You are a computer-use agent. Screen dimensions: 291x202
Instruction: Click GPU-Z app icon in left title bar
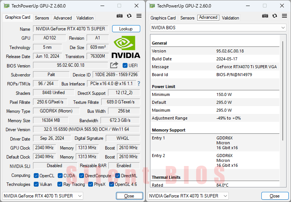(6, 6)
